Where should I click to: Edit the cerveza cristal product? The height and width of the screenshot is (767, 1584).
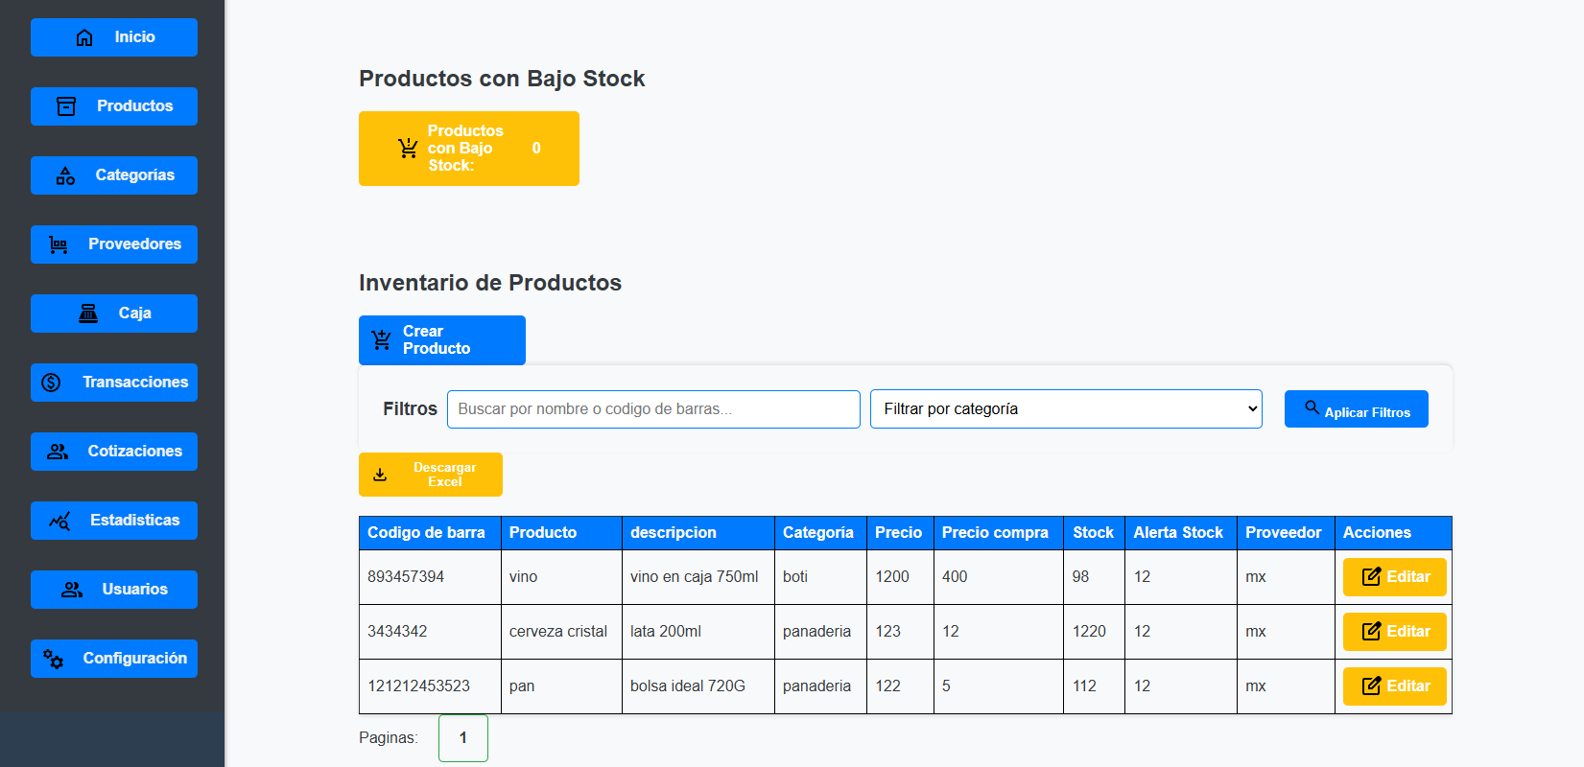1395,632
